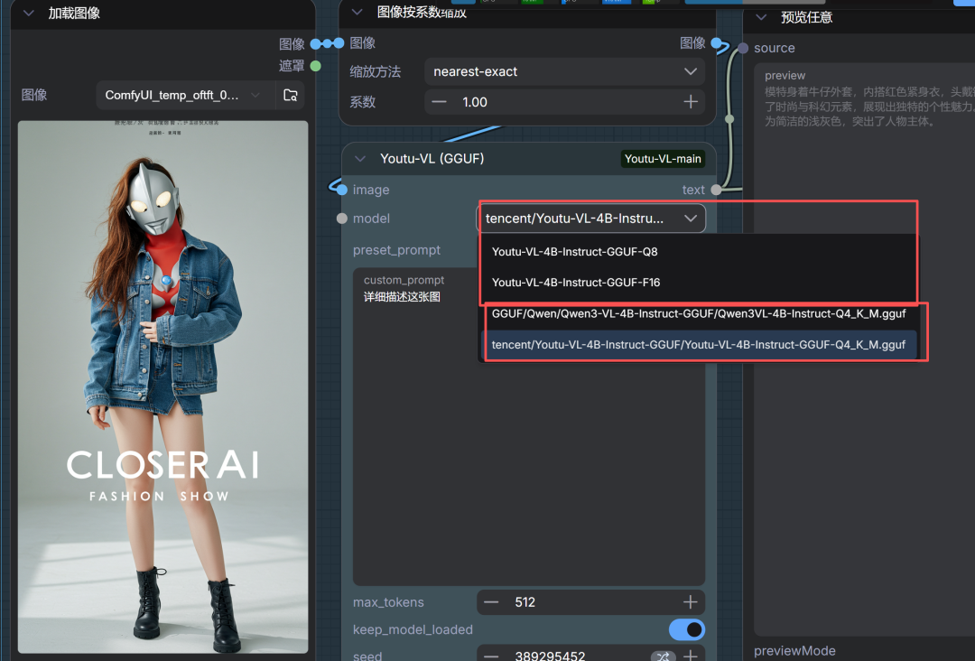Increase max_tokens with plus button

[691, 602]
